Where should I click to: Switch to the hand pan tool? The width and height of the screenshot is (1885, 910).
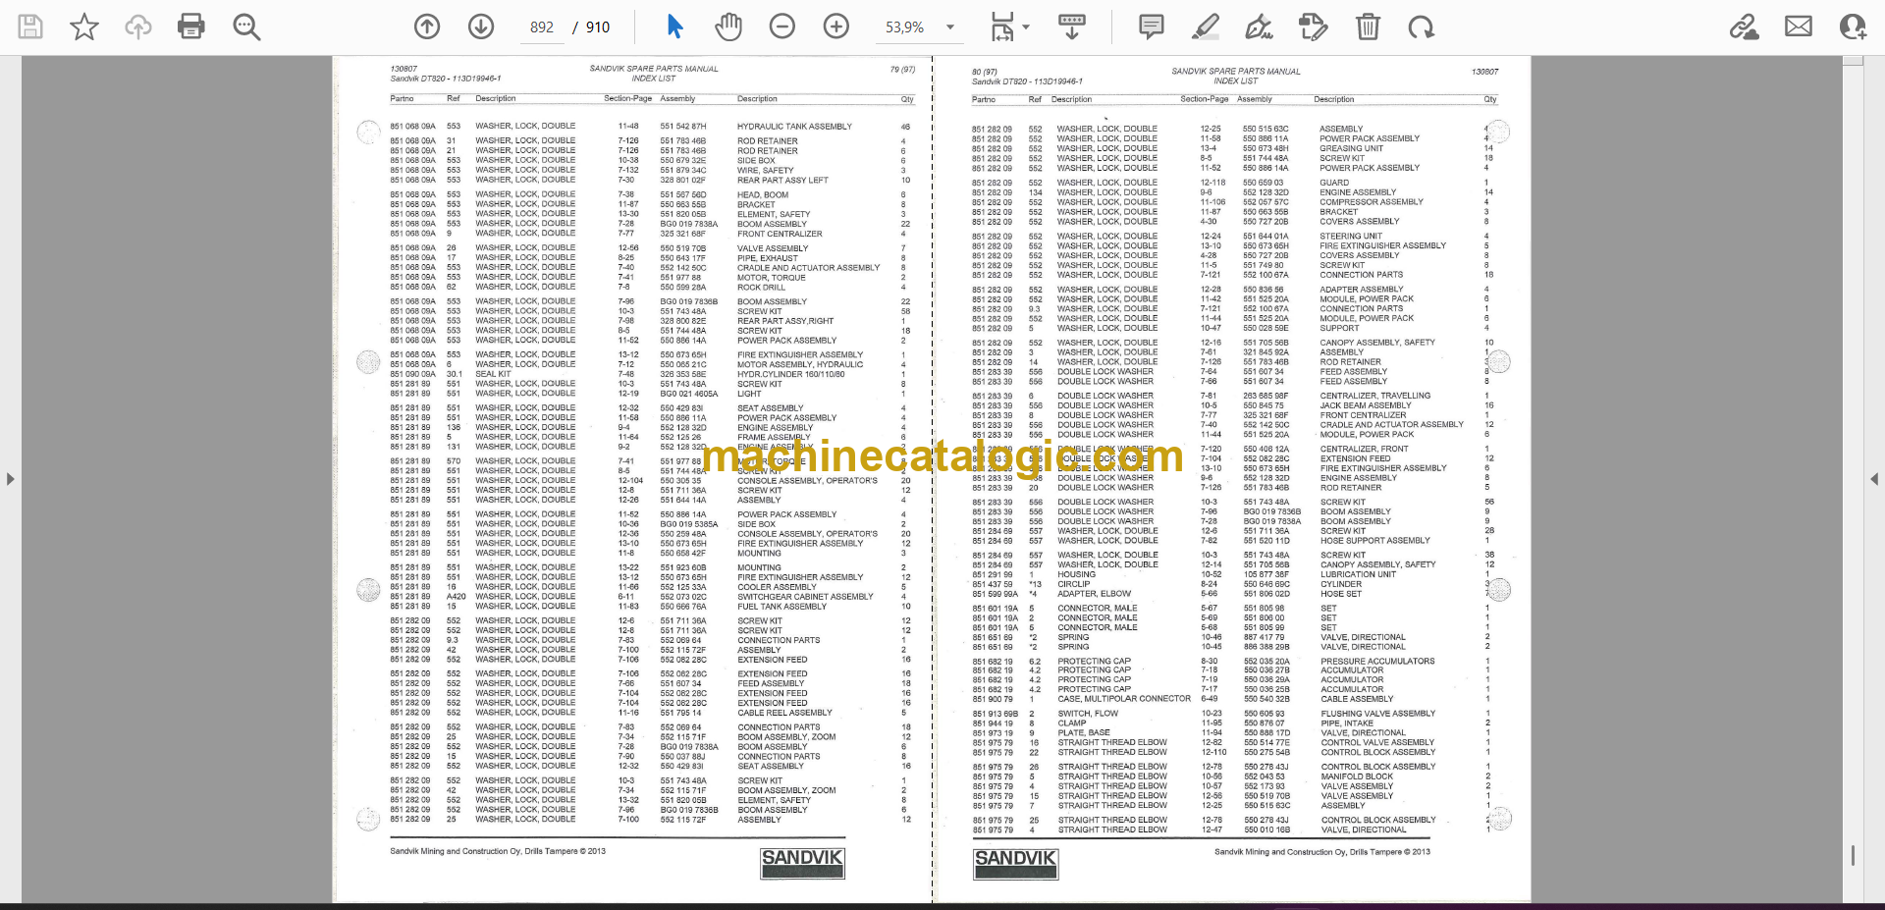coord(728,27)
